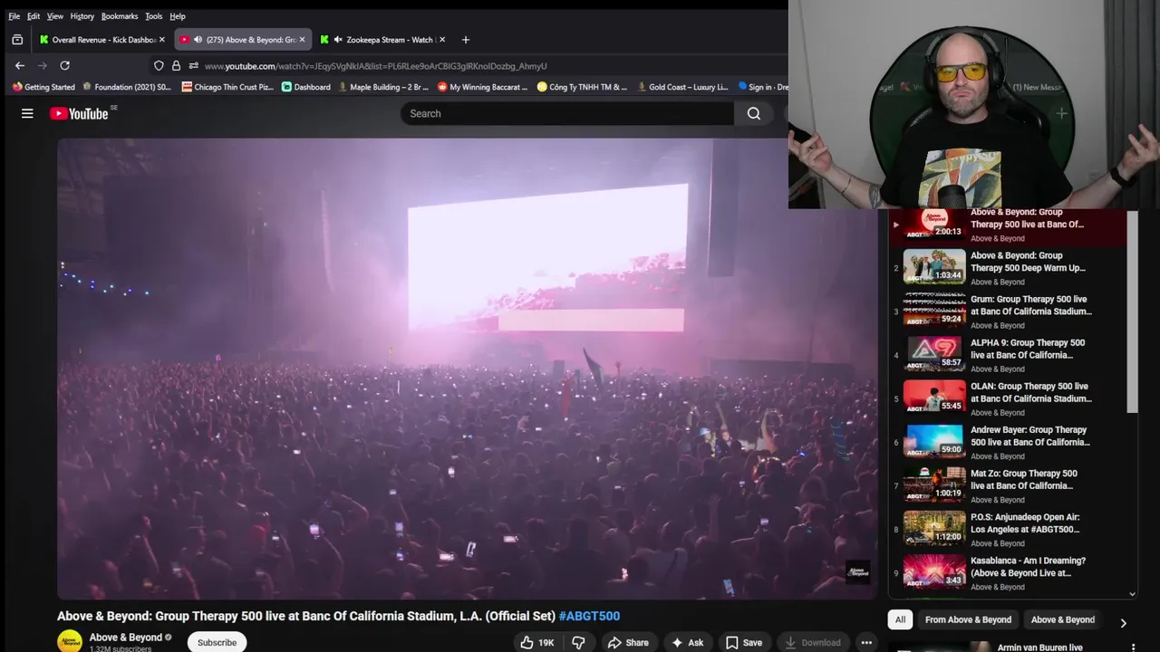The width and height of the screenshot is (1160, 652).
Task: Go back with the browser back arrow
Action: [20, 65]
